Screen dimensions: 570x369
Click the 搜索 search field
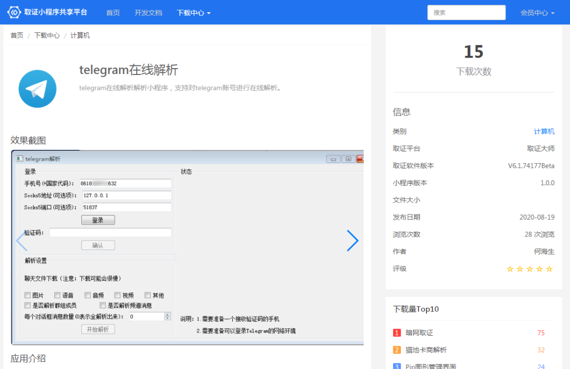coord(467,12)
